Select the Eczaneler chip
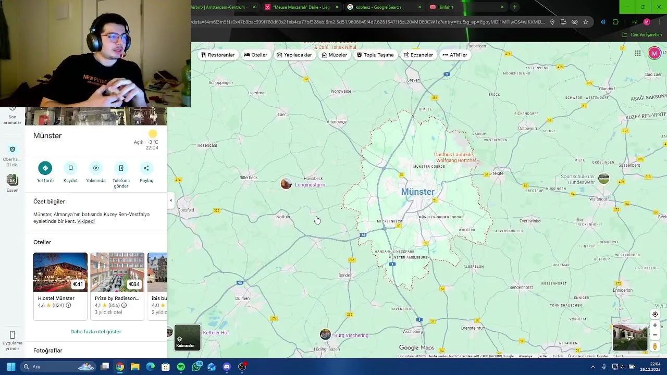Screen dimensions: 667x375 pyautogui.click(x=418, y=55)
